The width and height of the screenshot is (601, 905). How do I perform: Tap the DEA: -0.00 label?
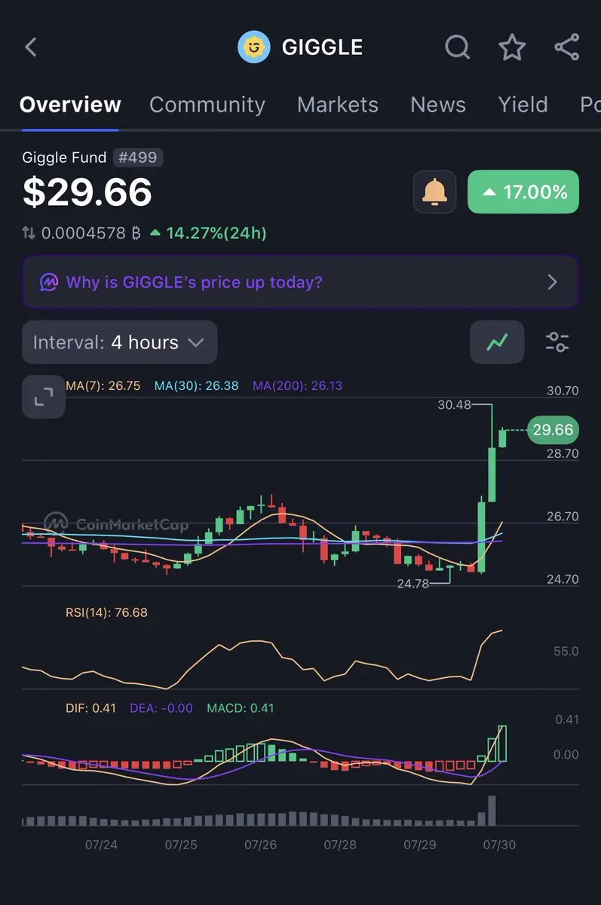coord(161,708)
